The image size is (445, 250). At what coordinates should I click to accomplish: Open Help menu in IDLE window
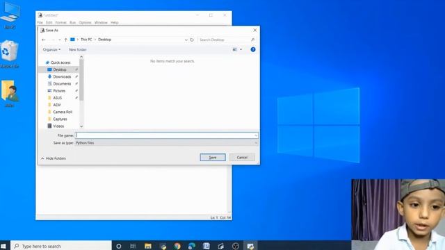pos(115,22)
